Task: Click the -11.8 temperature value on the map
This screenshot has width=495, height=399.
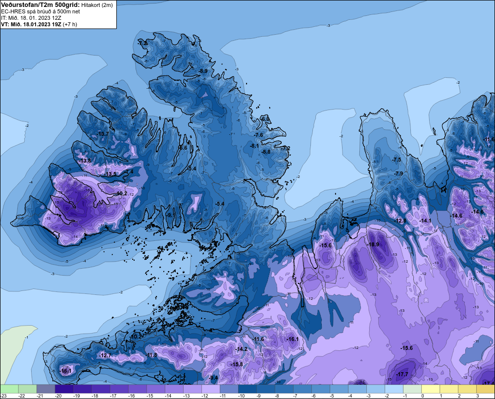Action: click(x=151, y=355)
